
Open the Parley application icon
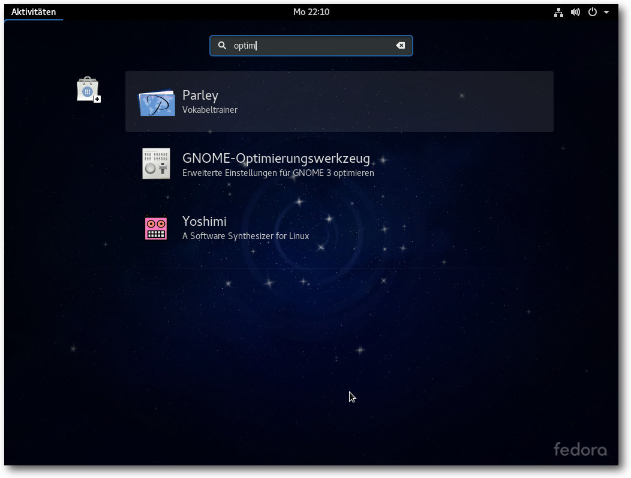157,103
